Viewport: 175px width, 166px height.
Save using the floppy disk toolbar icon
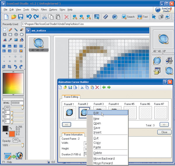coord(21,17)
